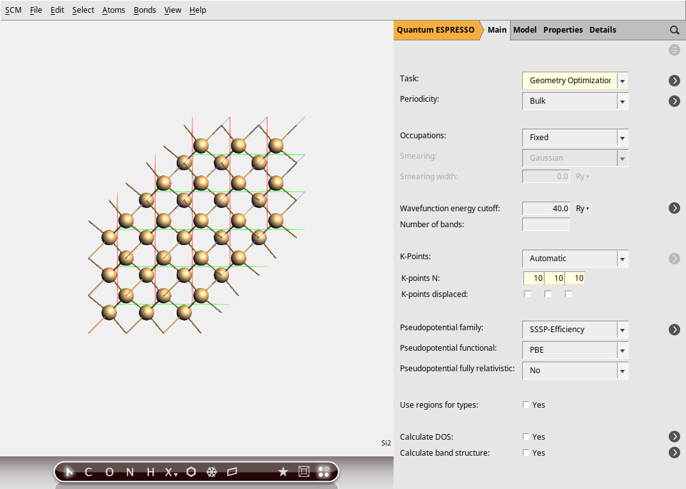Open the X other-element picker
The width and height of the screenshot is (686, 489).
(171, 472)
